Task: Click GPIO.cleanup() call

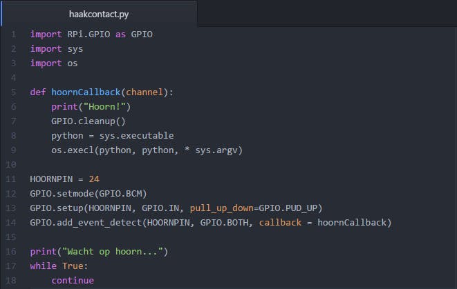Action: coord(88,121)
